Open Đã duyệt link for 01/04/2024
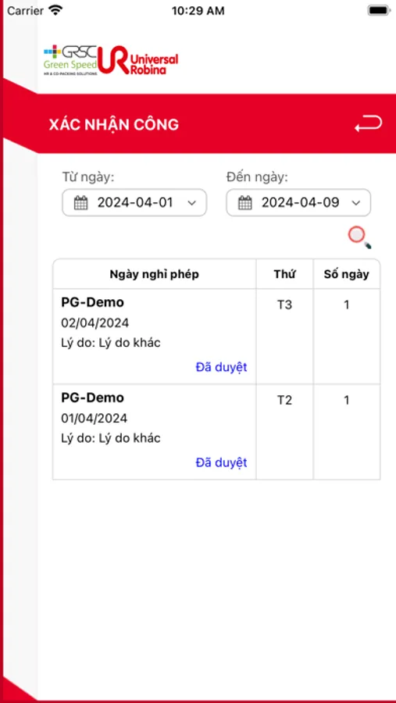This screenshot has height=703, width=396. point(221,462)
